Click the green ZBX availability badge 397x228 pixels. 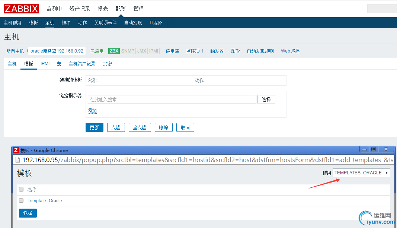pos(114,51)
